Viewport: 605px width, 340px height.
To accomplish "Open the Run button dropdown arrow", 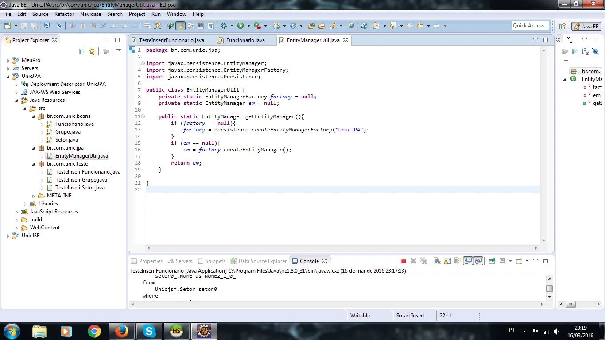I will pyautogui.click(x=248, y=26).
